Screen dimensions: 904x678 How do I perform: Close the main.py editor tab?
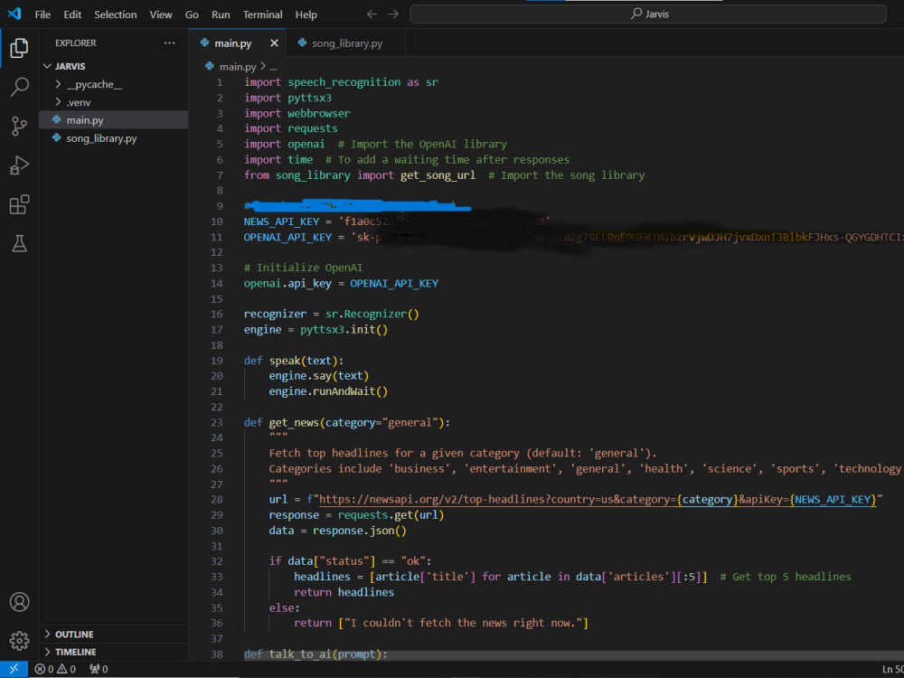click(275, 43)
